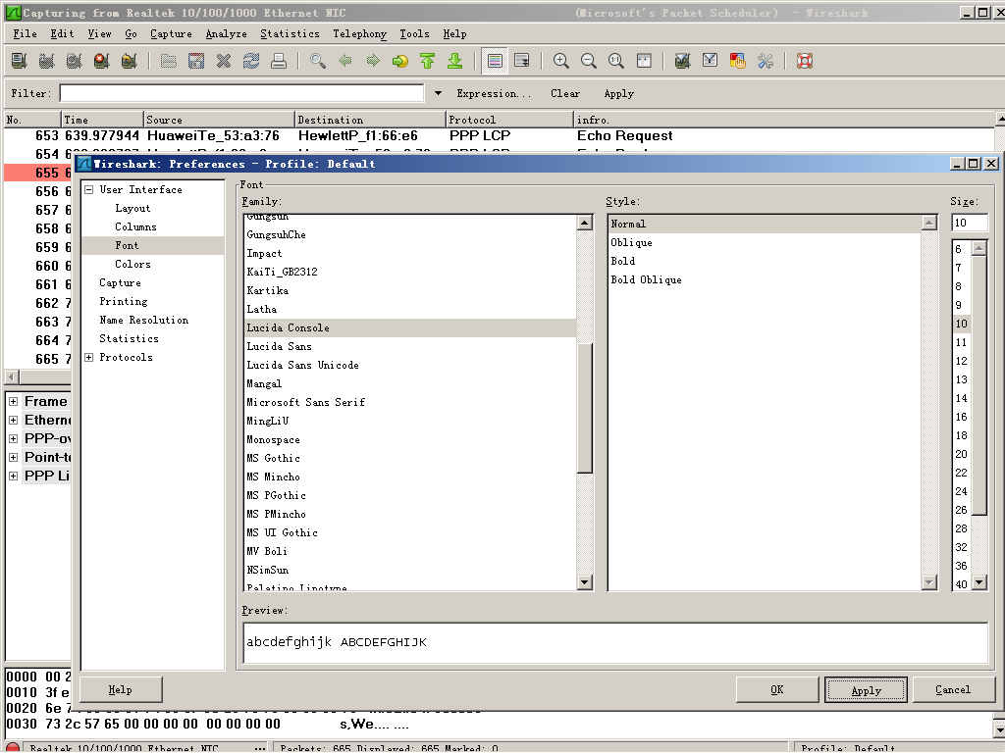The image size is (1005, 753).
Task: Click the Size list scrollbar thumb
Action: (979, 384)
